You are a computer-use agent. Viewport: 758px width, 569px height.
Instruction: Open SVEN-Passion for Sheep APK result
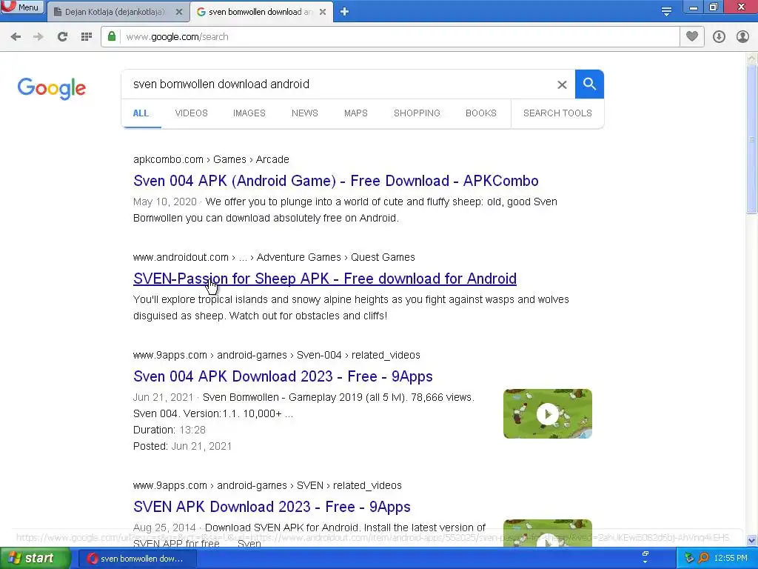[x=325, y=279]
